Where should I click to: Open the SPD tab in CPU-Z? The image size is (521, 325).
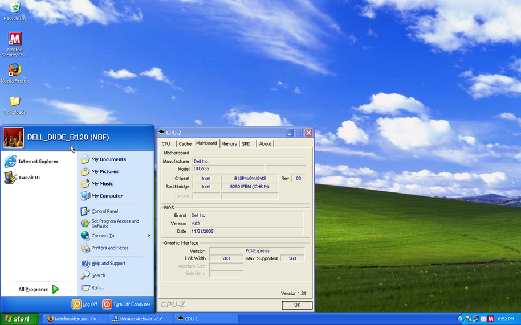(246, 143)
